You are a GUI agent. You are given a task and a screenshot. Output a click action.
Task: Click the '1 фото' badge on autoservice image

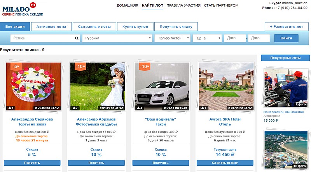pos(301,104)
